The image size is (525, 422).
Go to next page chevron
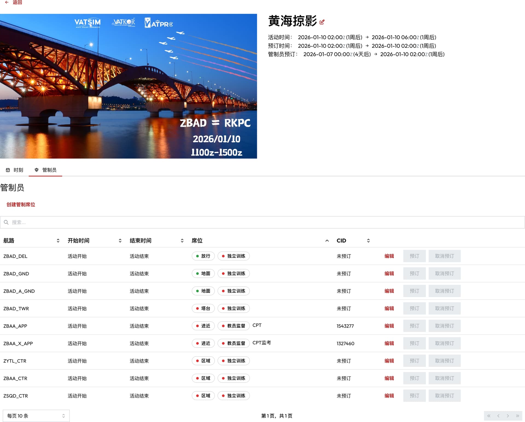click(x=508, y=416)
